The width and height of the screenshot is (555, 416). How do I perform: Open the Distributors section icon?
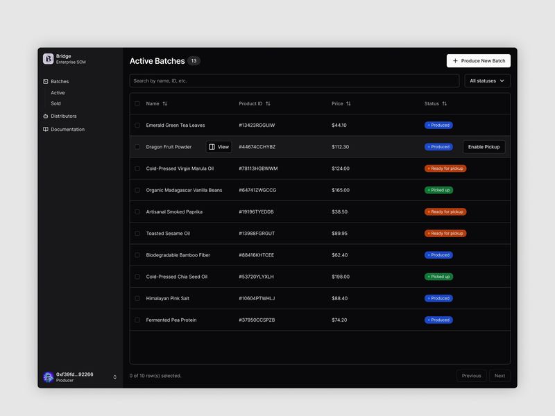pos(45,116)
